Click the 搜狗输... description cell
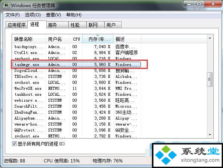This screenshot has width=223, height=168. [x=125, y=70]
